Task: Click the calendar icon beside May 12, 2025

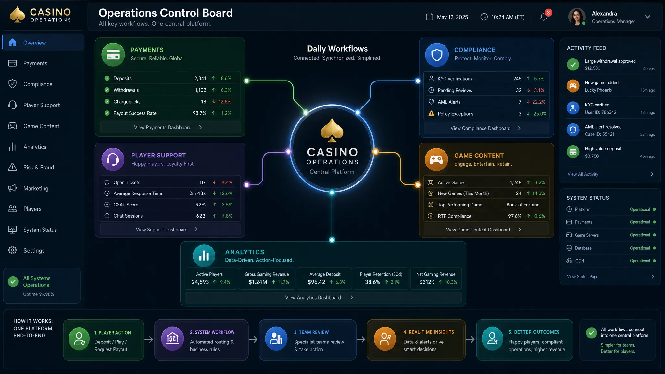Action: point(429,17)
